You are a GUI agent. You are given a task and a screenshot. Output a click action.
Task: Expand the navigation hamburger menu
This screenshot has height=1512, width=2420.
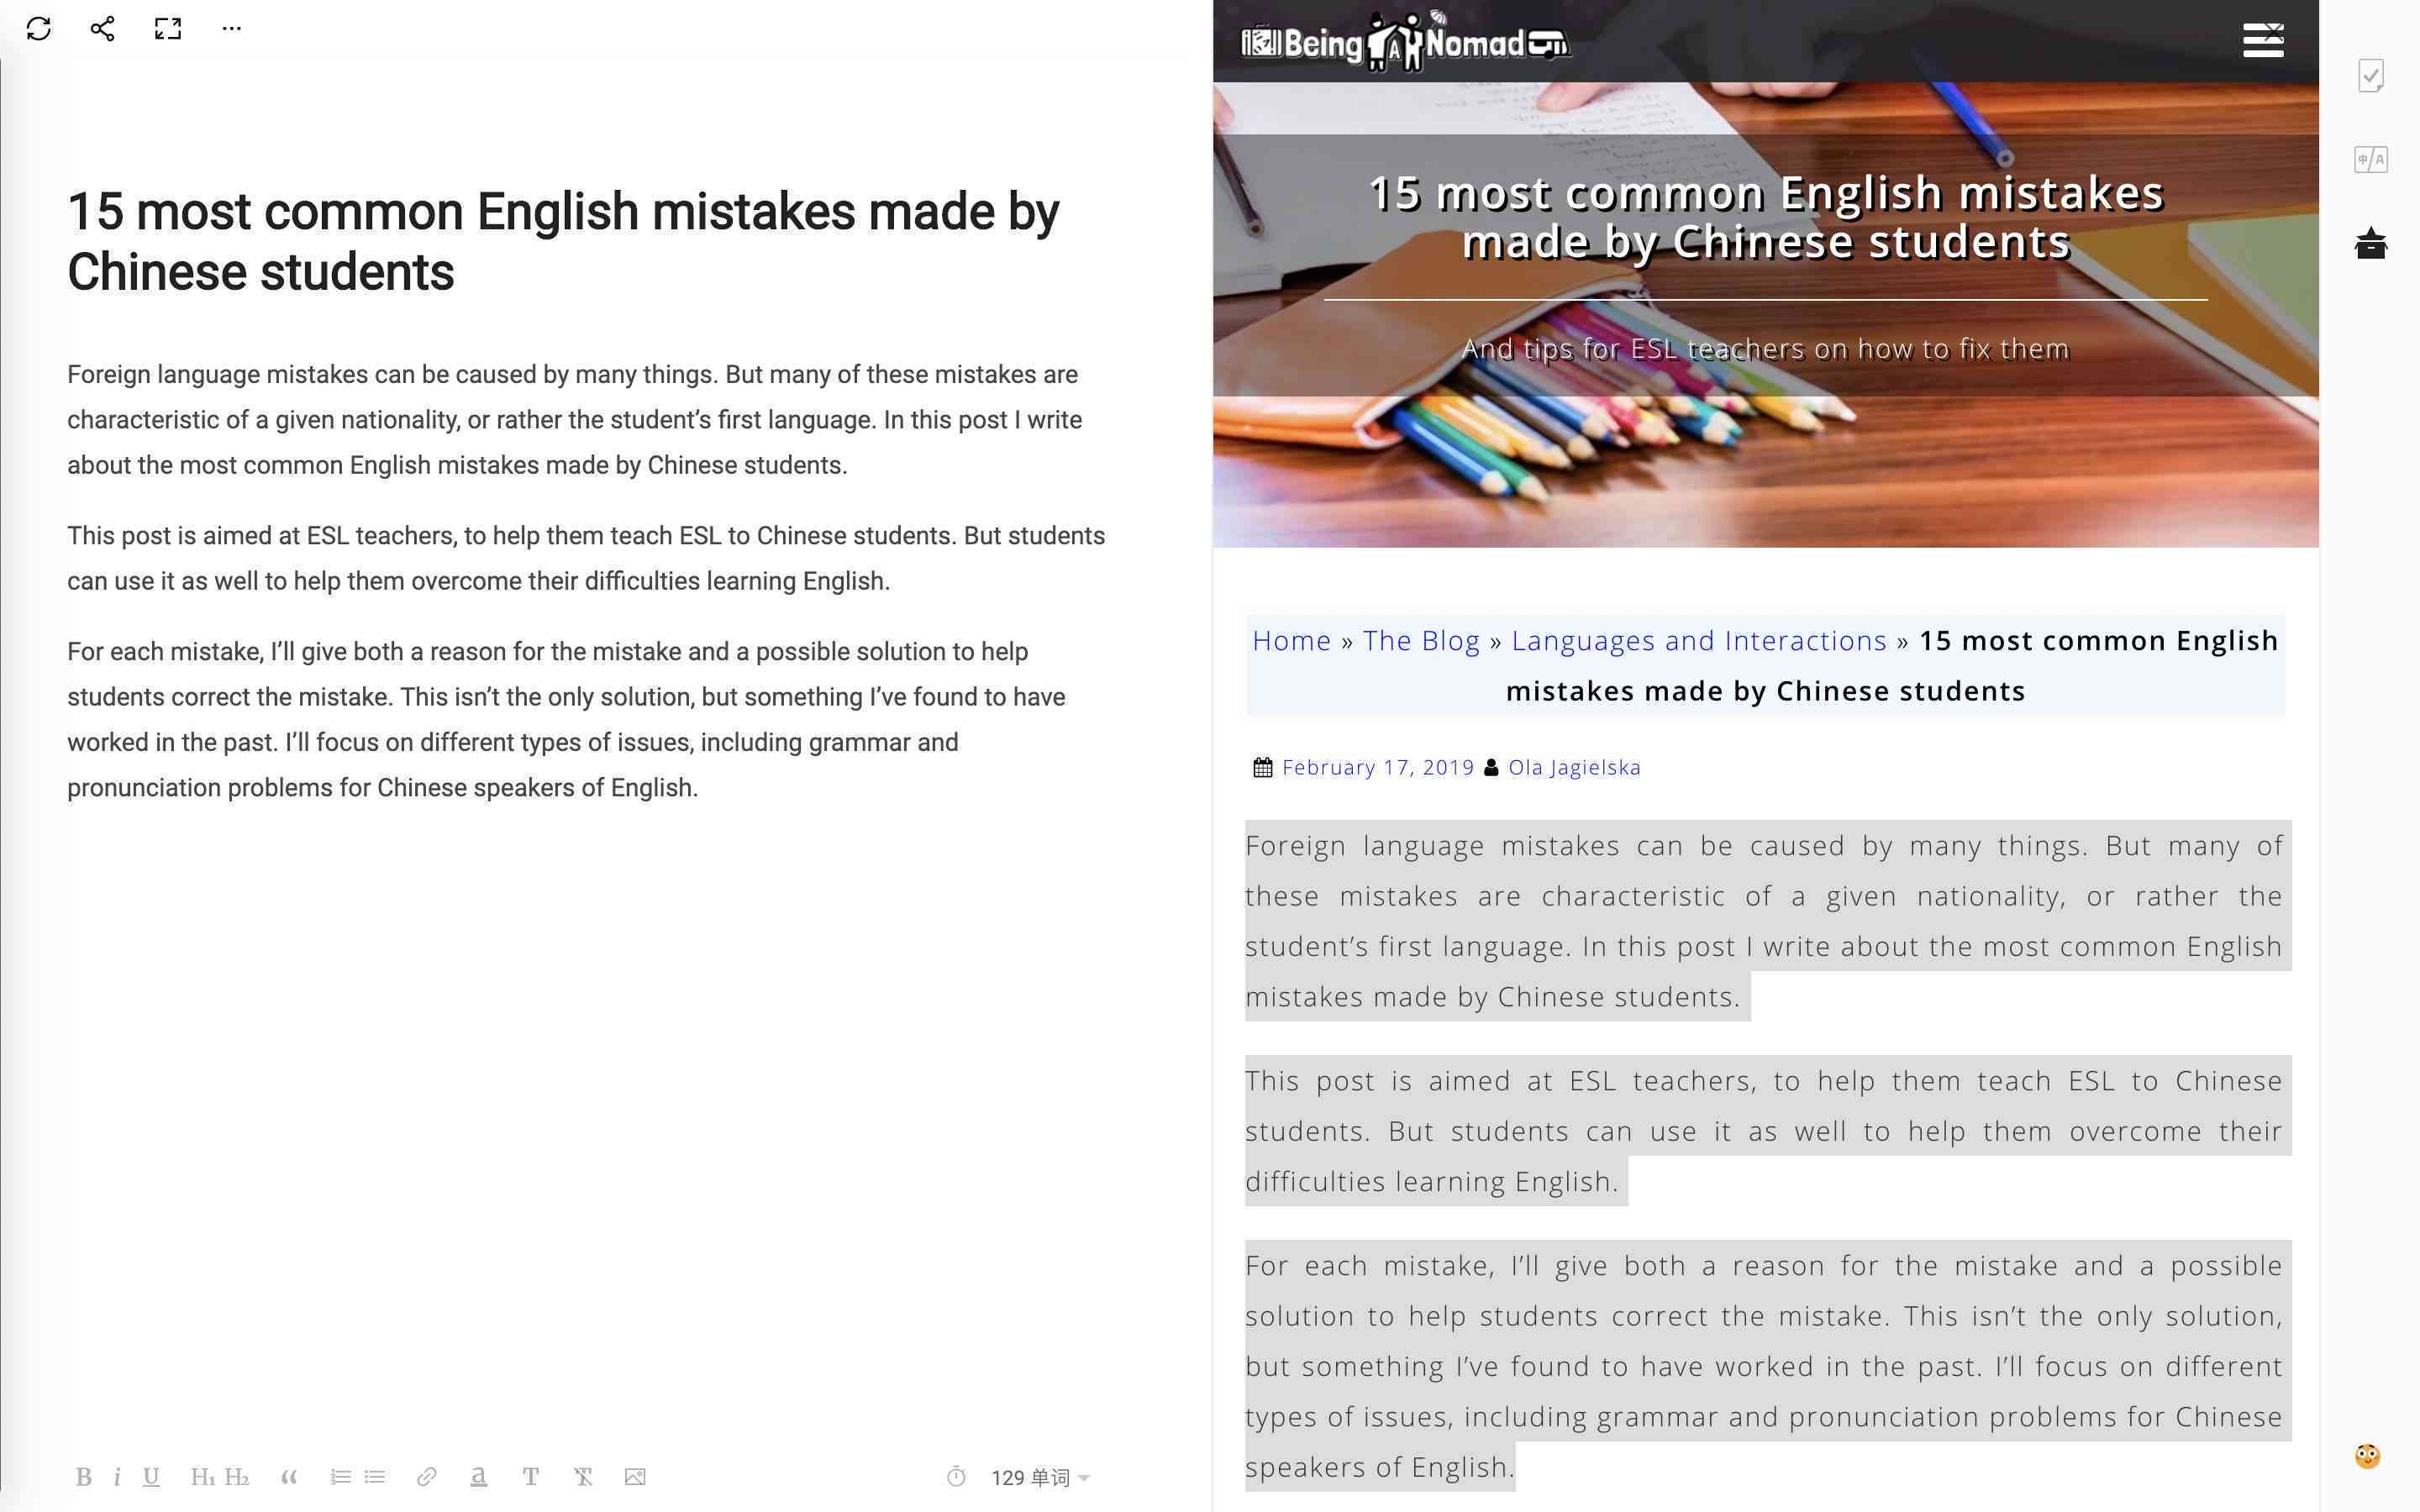[2263, 40]
